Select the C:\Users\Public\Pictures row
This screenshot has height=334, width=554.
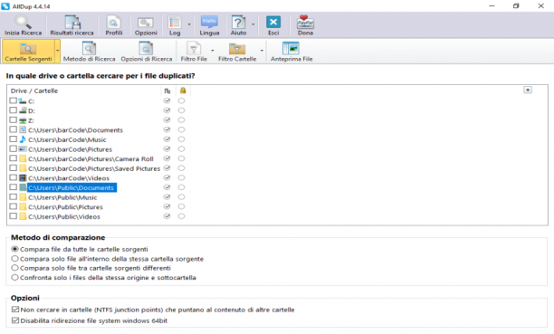(x=65, y=206)
